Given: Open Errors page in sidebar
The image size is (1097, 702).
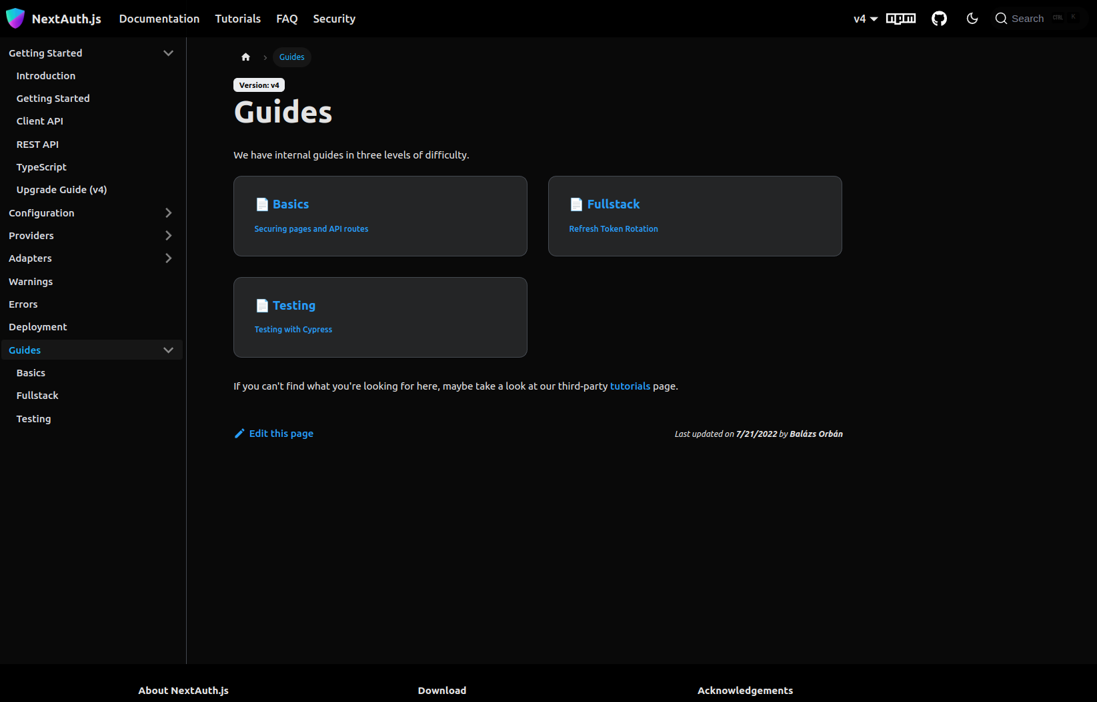Looking at the screenshot, I should pos(23,304).
